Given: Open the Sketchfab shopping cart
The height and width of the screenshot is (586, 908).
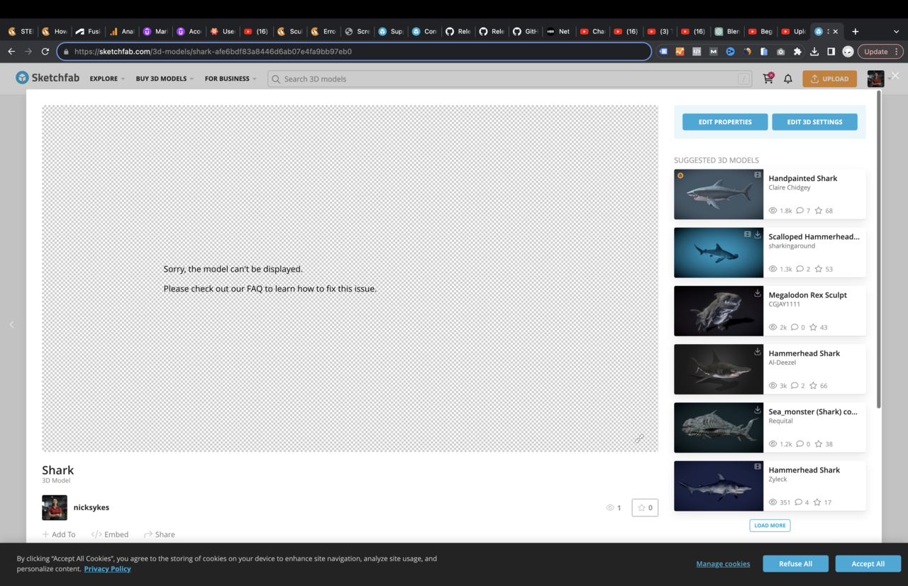Looking at the screenshot, I should (768, 79).
